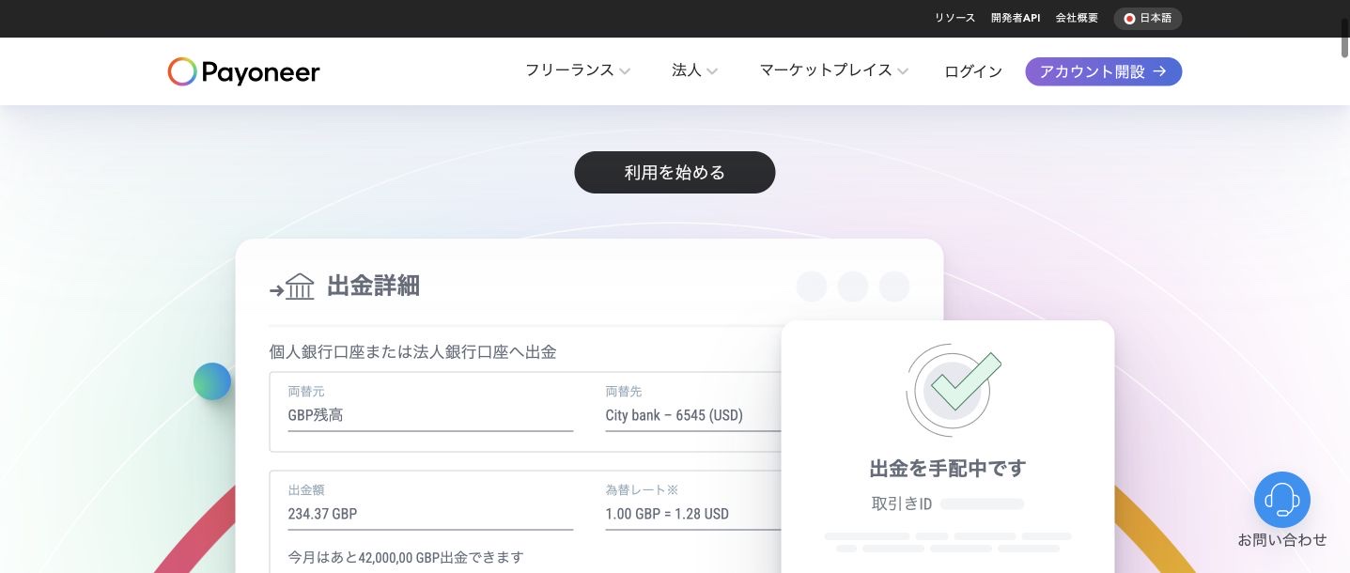
Task: Click the 為替レート※ label
Action: [642, 489]
